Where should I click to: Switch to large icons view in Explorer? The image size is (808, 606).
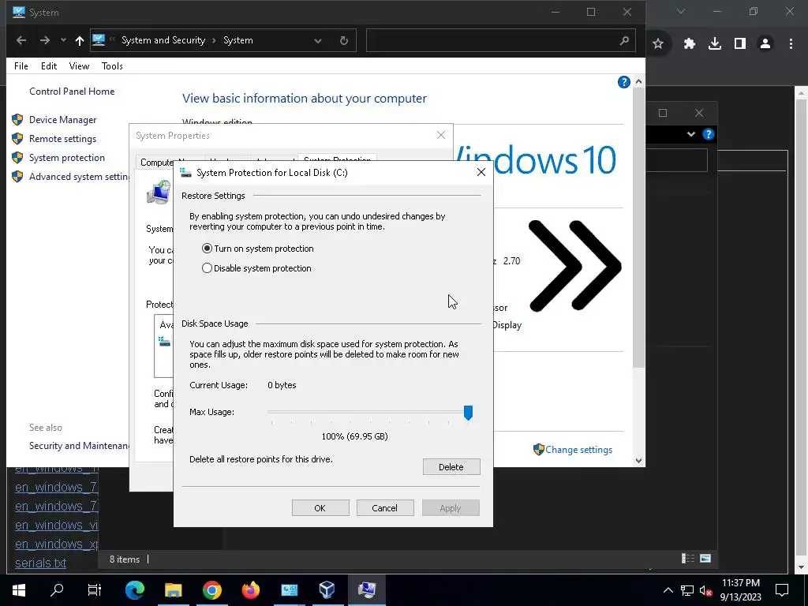pos(705,558)
